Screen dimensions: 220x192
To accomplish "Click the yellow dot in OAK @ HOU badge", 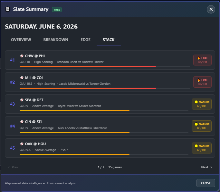I will click(196, 146).
